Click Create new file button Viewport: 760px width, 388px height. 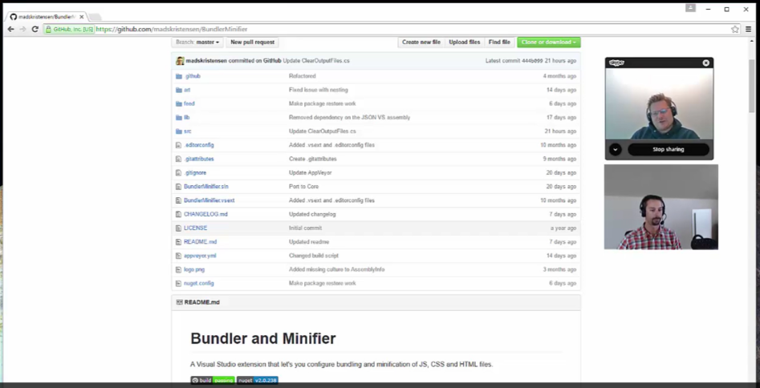pyautogui.click(x=421, y=42)
